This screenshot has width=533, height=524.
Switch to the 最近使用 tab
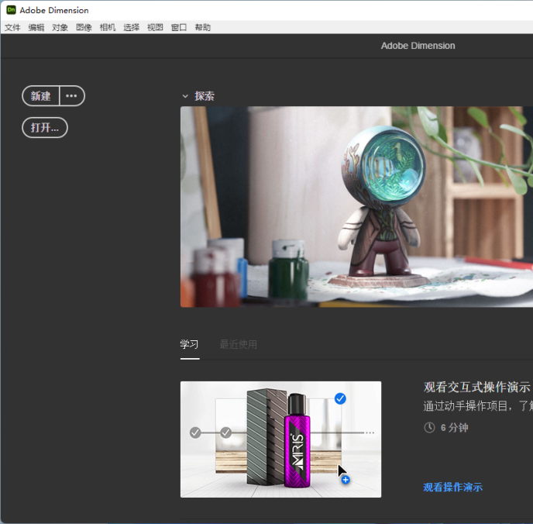coord(239,344)
